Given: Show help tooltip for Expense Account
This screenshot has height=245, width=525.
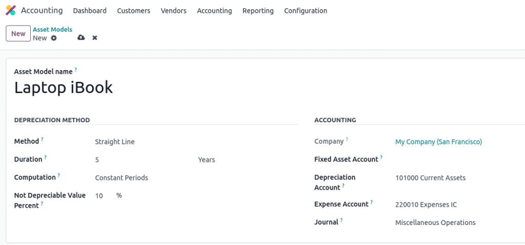Looking at the screenshot, I should click(x=372, y=202).
